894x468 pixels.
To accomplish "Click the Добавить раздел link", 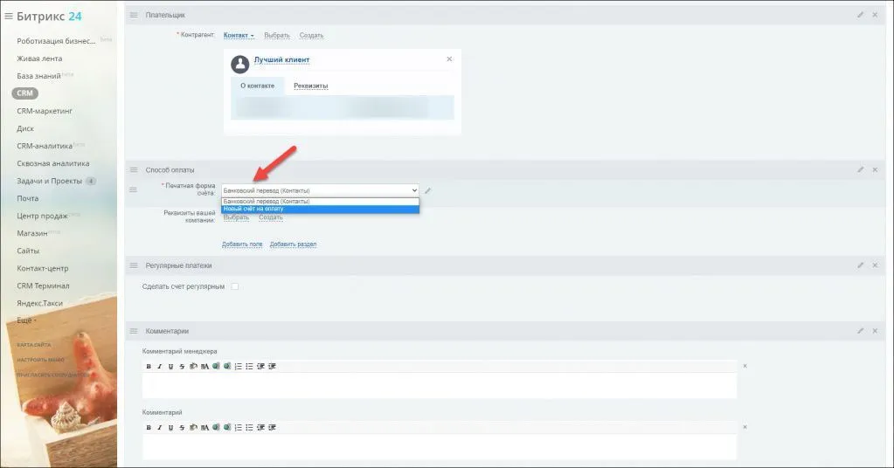I will (x=293, y=244).
